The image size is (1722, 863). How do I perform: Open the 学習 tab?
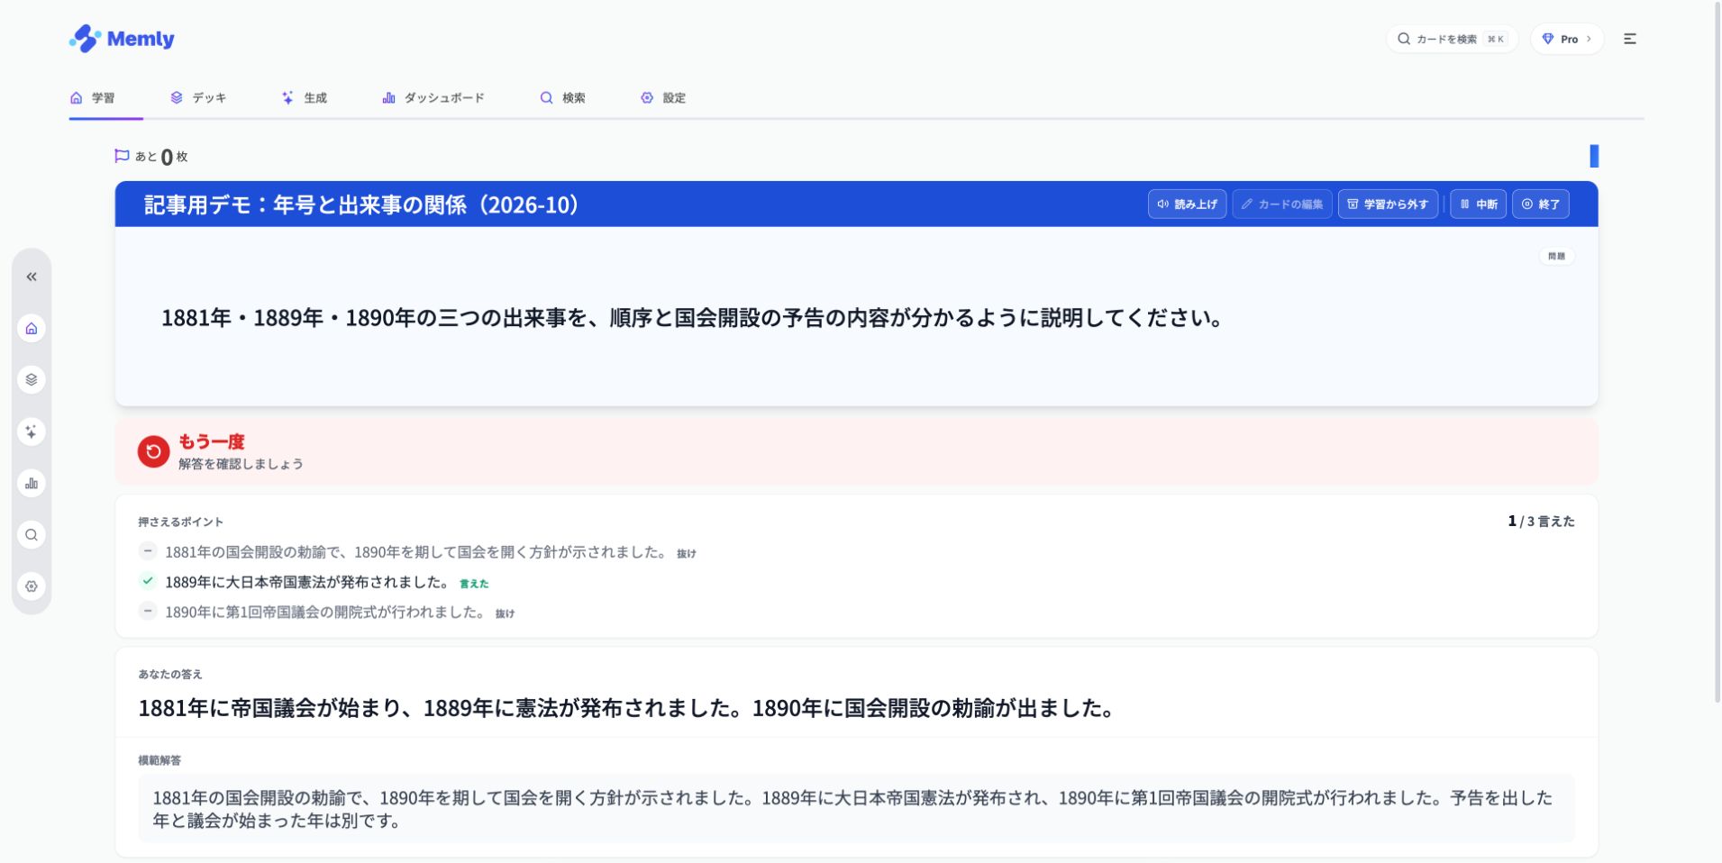(x=93, y=97)
